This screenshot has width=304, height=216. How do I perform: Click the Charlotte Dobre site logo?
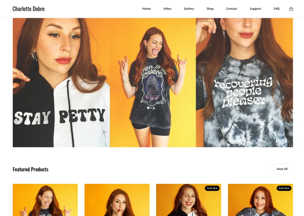pos(29,9)
